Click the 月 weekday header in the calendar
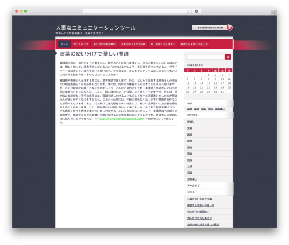 coord(187,71)
